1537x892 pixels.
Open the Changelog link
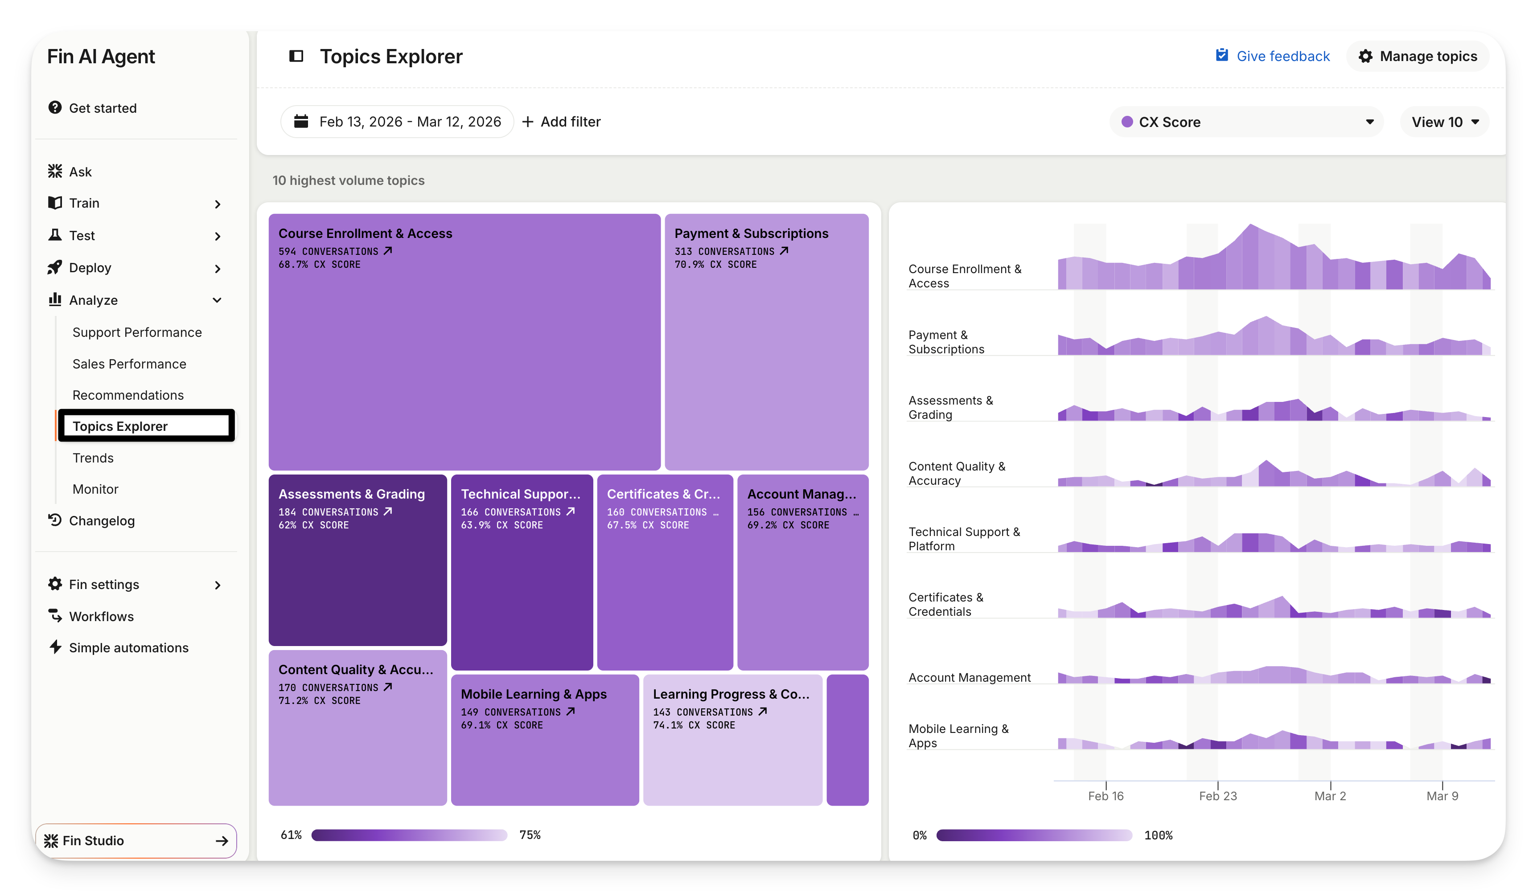pyautogui.click(x=91, y=521)
